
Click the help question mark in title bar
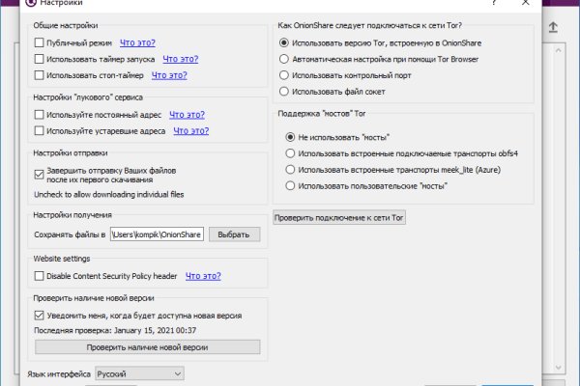pos(494,2)
